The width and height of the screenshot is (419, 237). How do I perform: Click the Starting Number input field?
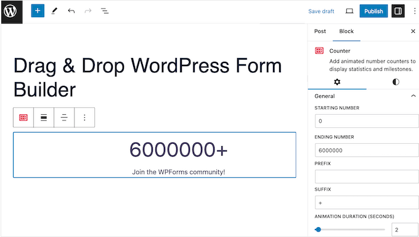367,121
